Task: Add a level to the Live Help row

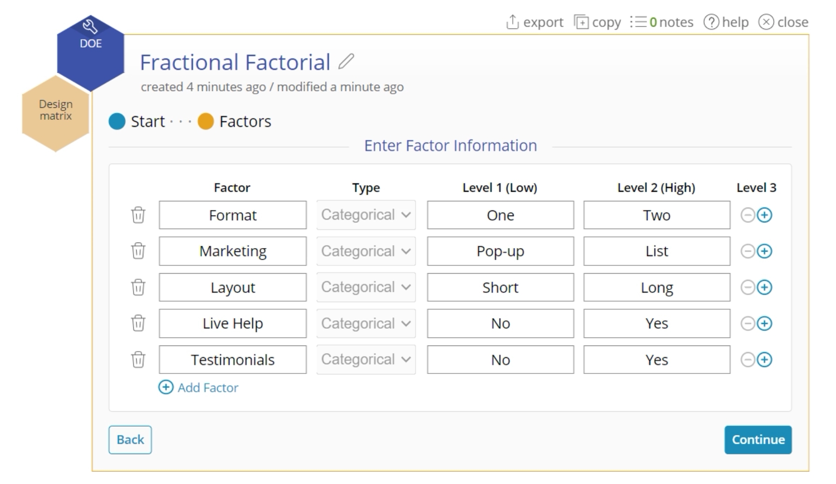Action: click(764, 323)
